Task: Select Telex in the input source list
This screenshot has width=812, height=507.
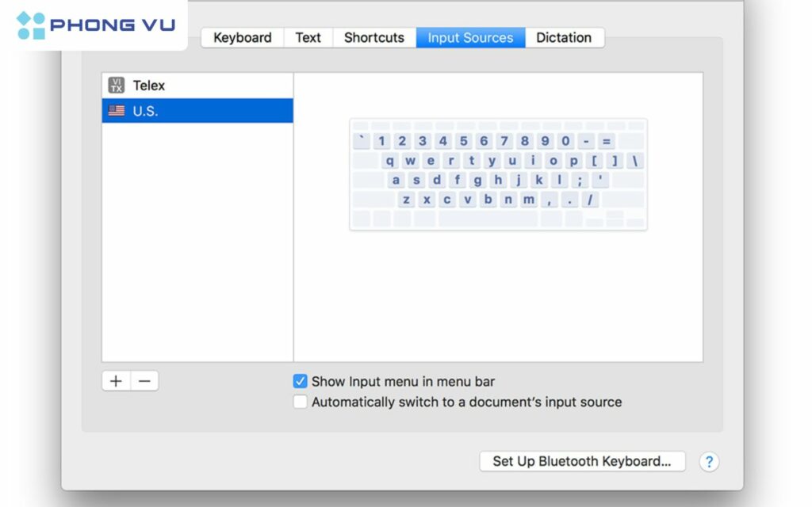Action: [x=149, y=86]
